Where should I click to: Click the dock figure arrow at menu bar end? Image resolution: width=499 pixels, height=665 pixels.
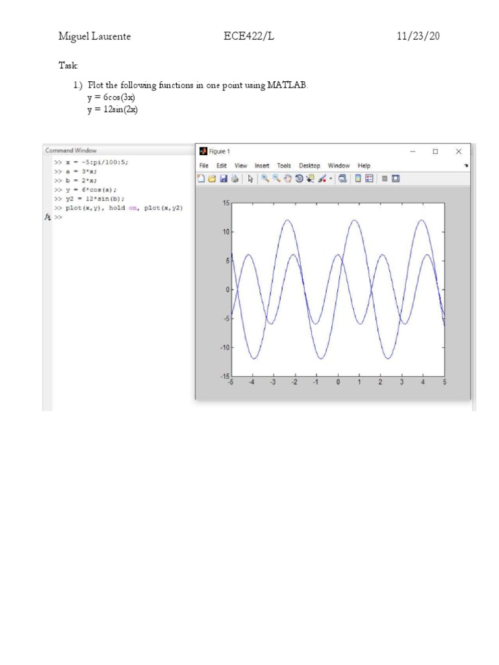tap(467, 166)
